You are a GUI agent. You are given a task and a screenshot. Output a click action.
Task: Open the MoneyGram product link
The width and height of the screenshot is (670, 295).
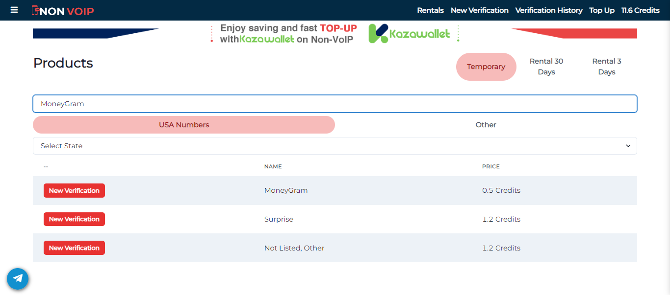286,190
